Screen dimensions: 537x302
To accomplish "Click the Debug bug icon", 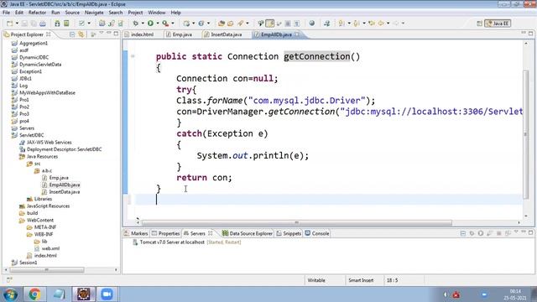I will point(136,23).
